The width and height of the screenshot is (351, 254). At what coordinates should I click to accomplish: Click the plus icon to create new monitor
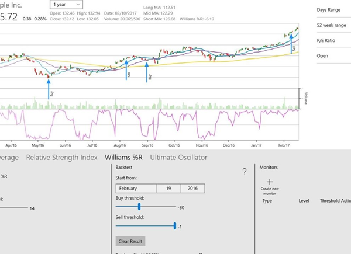(270, 182)
